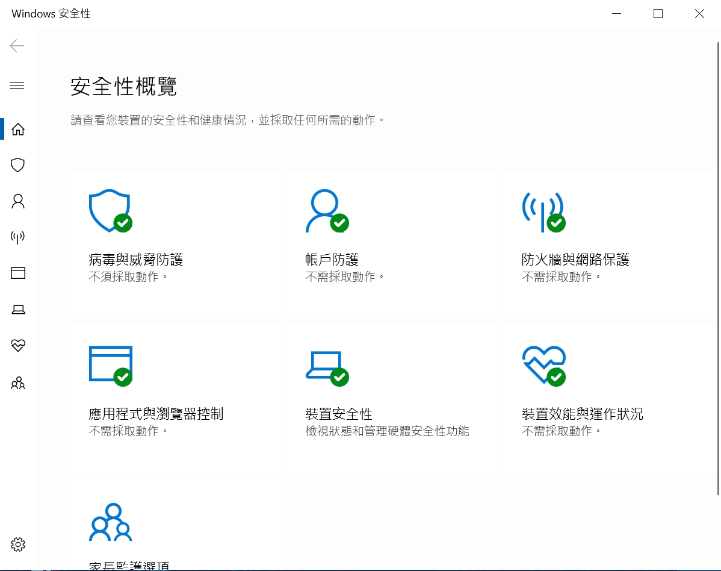
Task: Click the 安全性概覽 page heading
Action: pos(124,87)
